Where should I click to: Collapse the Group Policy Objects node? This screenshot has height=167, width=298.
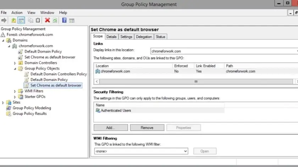click(15, 69)
